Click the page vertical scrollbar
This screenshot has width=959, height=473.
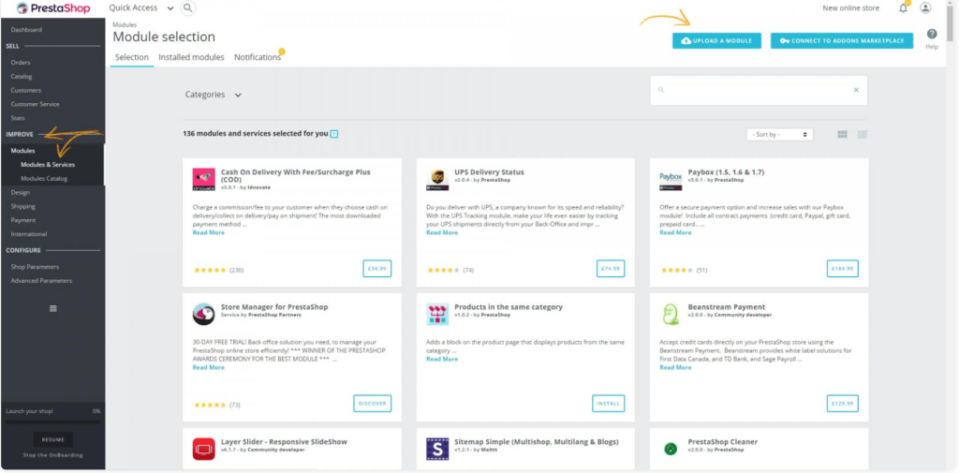tap(949, 24)
